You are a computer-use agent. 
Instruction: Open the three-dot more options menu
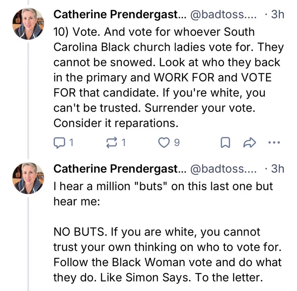click(x=274, y=143)
